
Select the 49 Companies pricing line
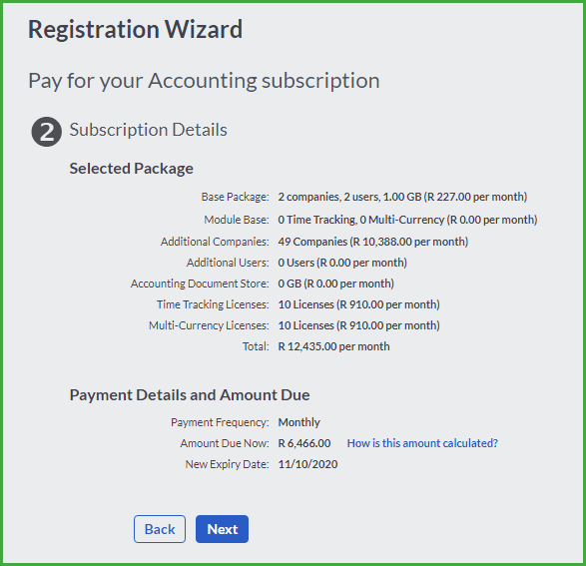pyautogui.click(x=373, y=242)
